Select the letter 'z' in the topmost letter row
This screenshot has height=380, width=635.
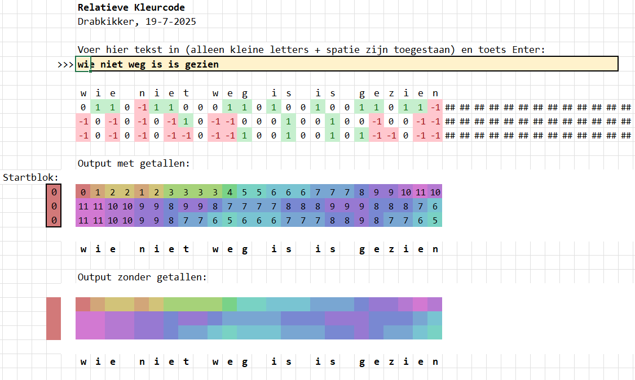[391, 93]
